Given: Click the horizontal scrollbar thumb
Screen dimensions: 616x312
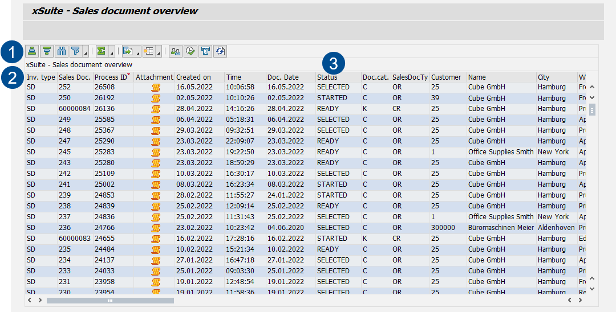Looking at the screenshot, I should click(110, 300).
